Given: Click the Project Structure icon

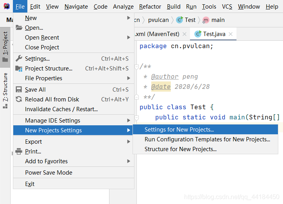Looking at the screenshot, I should pyautogui.click(x=19, y=69).
